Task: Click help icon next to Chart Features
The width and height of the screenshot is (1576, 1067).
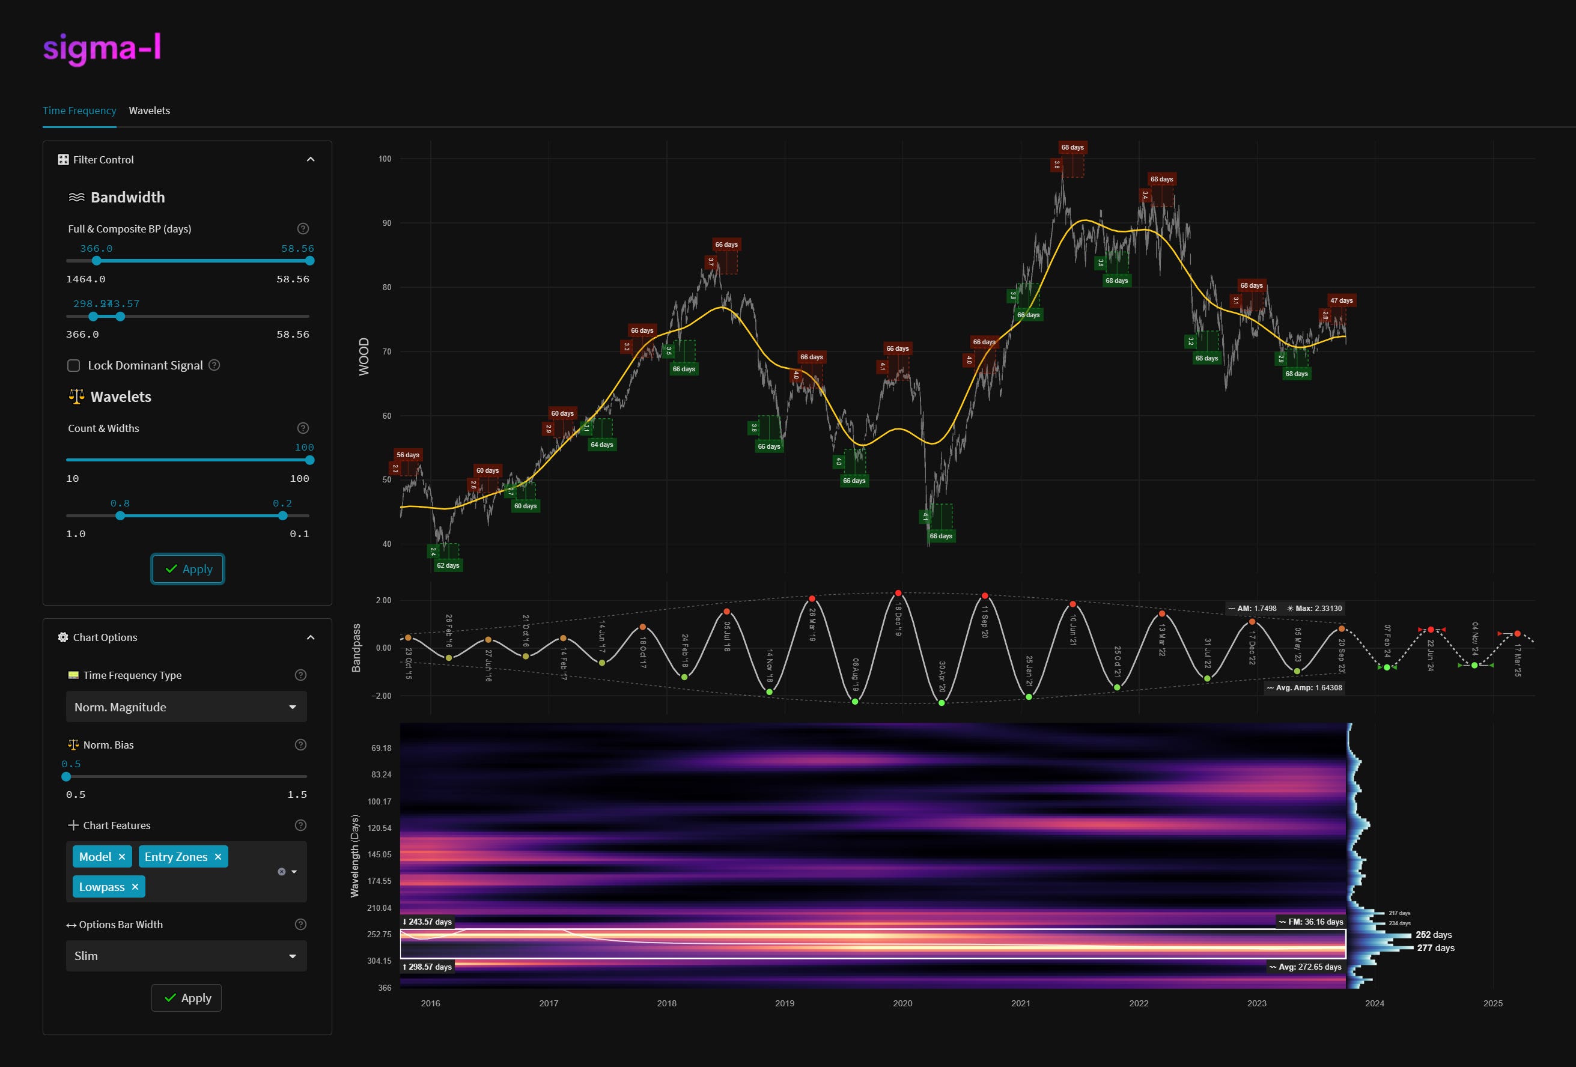Action: coord(300,825)
